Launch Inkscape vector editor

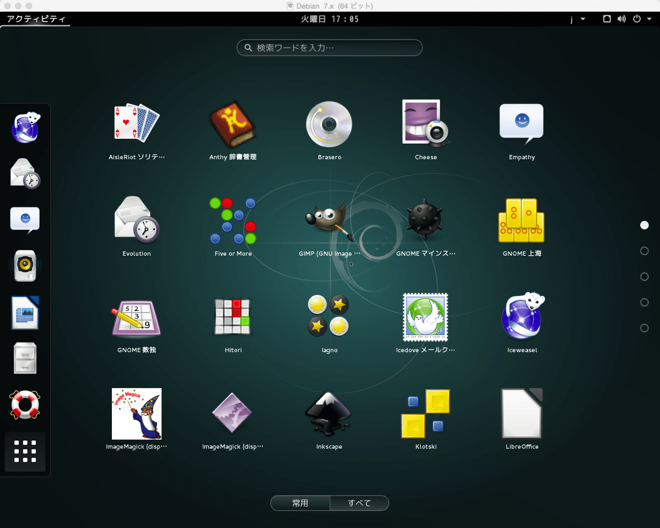tap(329, 419)
